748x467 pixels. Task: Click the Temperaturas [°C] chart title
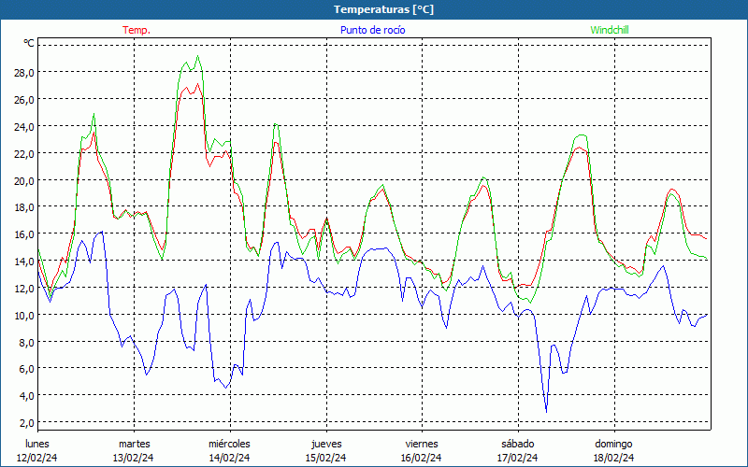[x=383, y=9]
